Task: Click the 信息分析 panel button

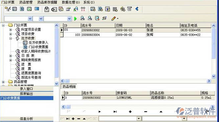Action: coord(27,119)
